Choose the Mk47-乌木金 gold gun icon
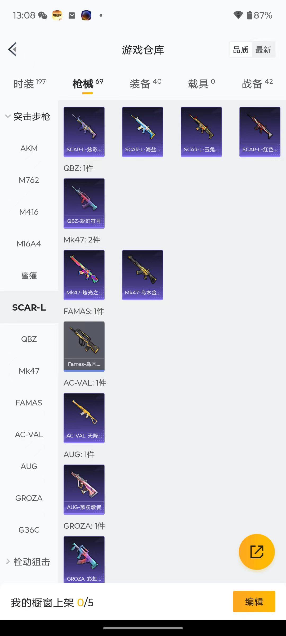The image size is (286, 636). pyautogui.click(x=142, y=275)
